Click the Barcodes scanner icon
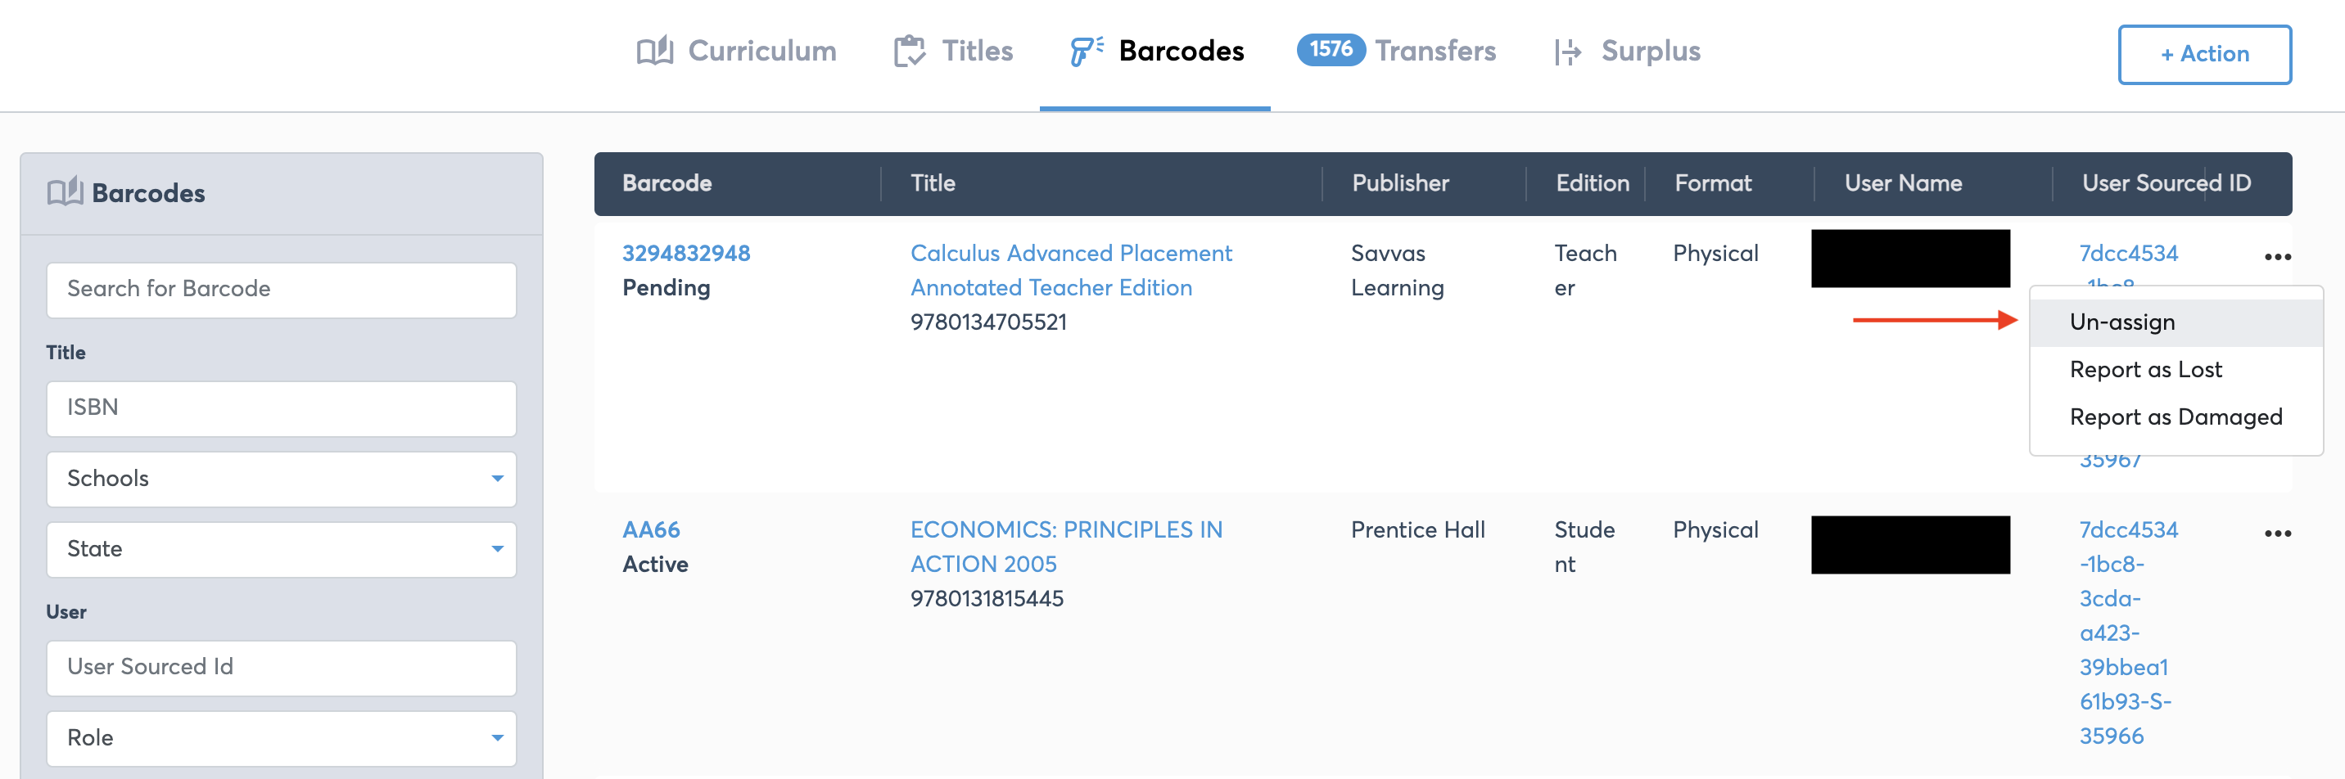 pos(1086,51)
